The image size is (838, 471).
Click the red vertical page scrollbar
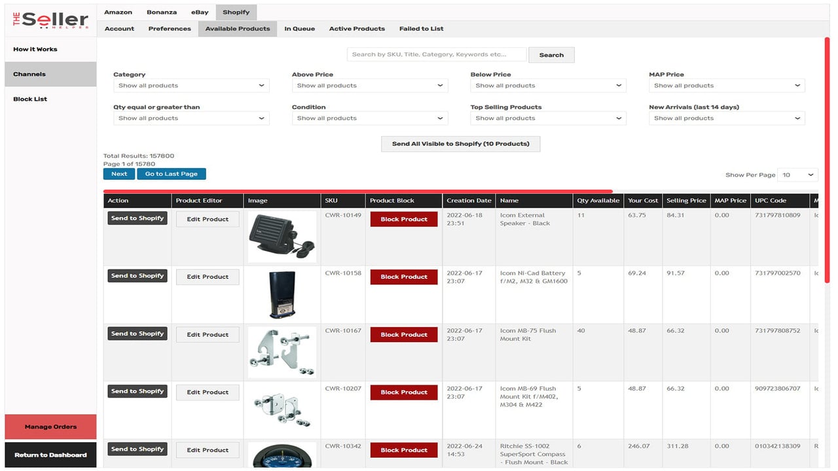click(827, 160)
